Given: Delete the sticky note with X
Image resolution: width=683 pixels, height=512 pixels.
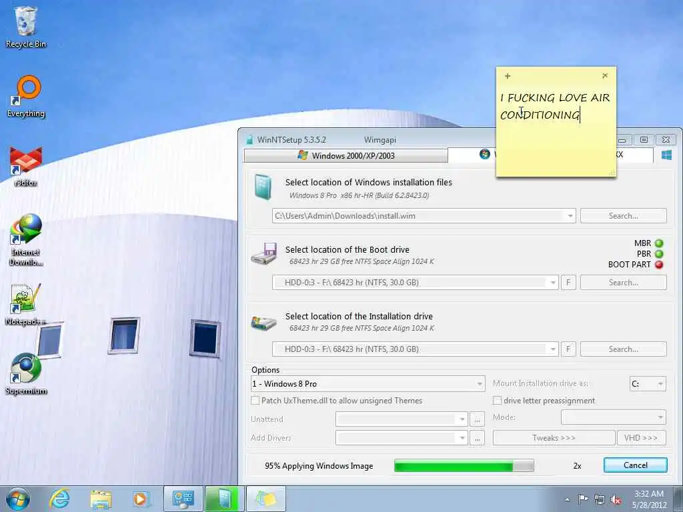Looking at the screenshot, I should tap(605, 76).
